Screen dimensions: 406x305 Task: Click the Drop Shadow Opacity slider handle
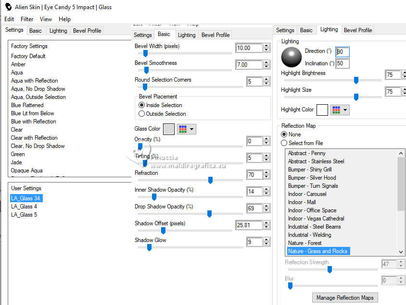[209, 214]
